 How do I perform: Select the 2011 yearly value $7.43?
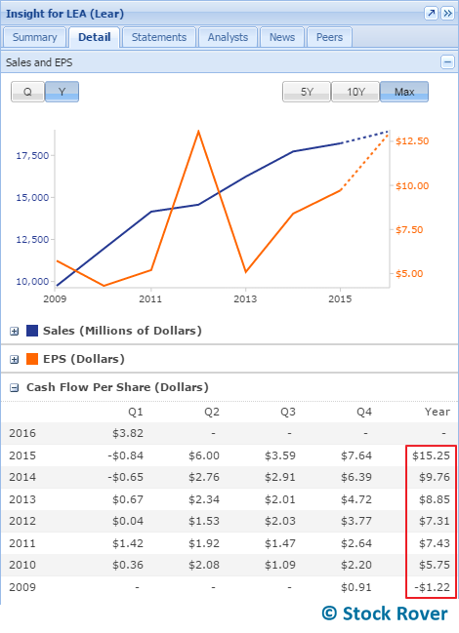click(x=435, y=543)
